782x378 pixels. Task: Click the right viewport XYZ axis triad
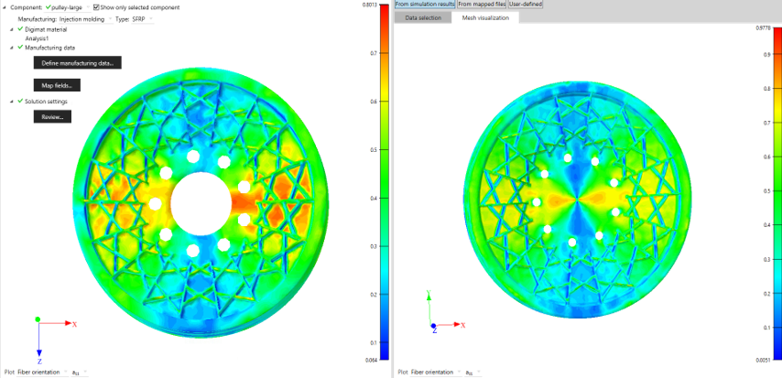coord(444,312)
